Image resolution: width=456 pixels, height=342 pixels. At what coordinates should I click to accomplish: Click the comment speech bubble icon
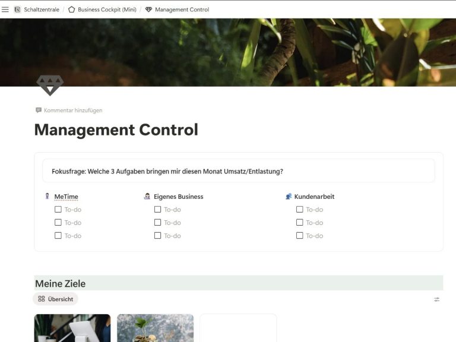[39, 110]
